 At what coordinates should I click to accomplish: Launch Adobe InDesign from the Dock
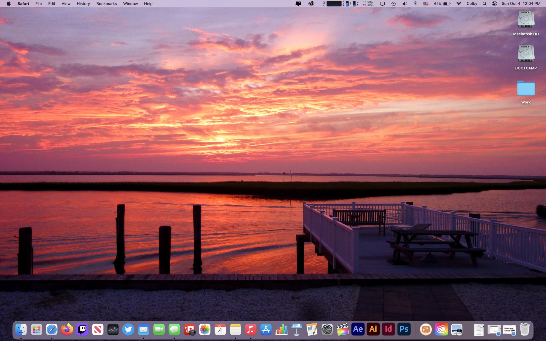pyautogui.click(x=388, y=330)
